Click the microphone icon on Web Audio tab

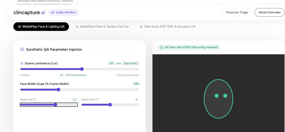click(x=141, y=27)
